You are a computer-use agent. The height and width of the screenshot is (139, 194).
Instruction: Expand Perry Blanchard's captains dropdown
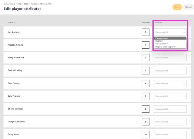tap(170, 58)
